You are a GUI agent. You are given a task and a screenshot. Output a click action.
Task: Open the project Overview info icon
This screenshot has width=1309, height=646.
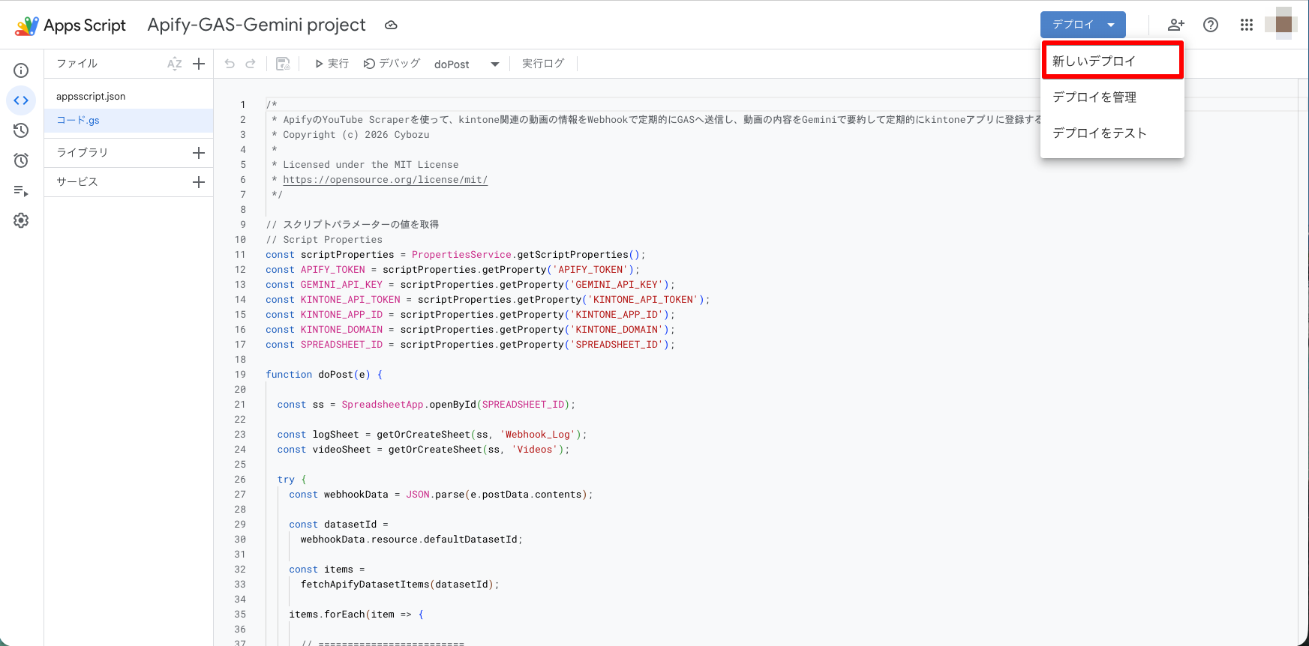coord(21,70)
